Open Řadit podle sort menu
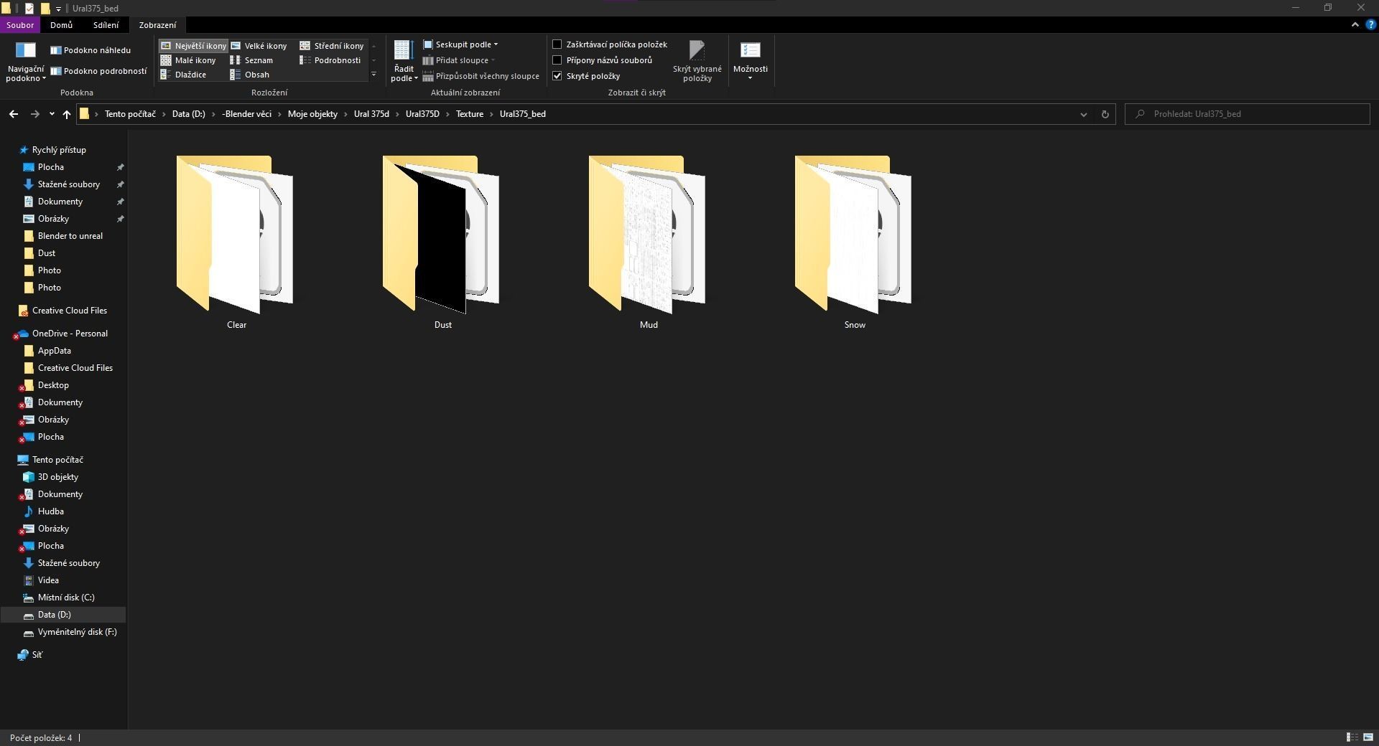The width and height of the screenshot is (1379, 746). point(404,60)
